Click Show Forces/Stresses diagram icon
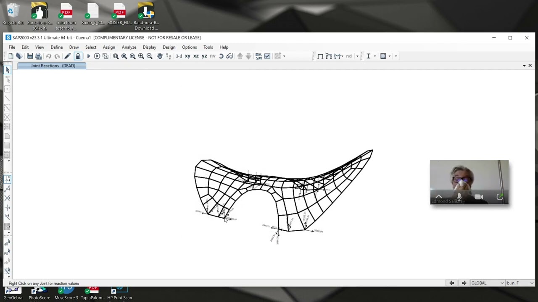The height and width of the screenshot is (302, 538). [338, 56]
